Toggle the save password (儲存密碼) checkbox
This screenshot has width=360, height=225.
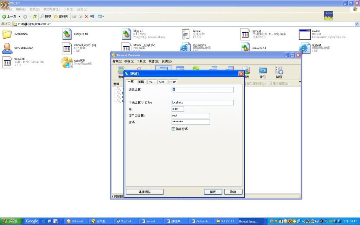point(173,129)
